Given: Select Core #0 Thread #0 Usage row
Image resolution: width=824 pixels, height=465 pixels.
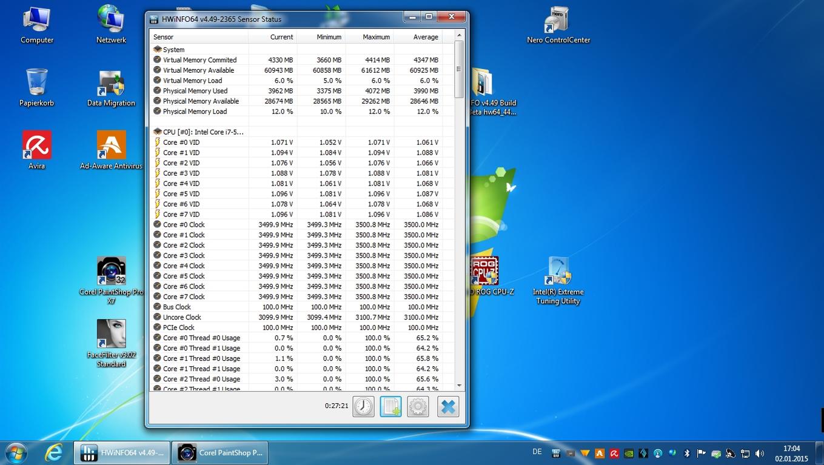Looking at the screenshot, I should (x=296, y=338).
